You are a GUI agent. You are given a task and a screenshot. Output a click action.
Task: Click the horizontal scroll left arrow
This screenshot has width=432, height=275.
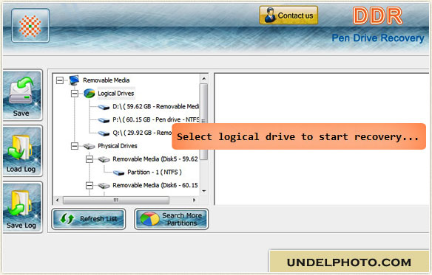pos(57,200)
